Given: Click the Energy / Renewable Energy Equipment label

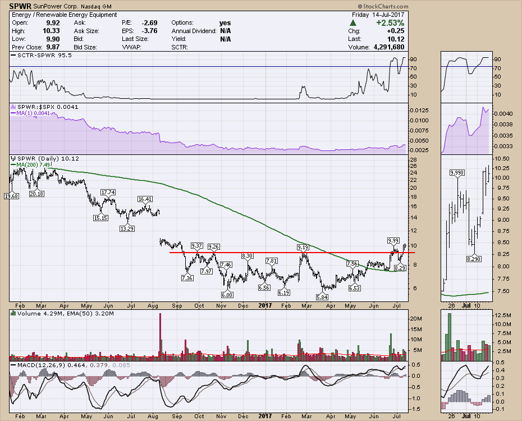Looking at the screenshot, I should pyautogui.click(x=64, y=15).
